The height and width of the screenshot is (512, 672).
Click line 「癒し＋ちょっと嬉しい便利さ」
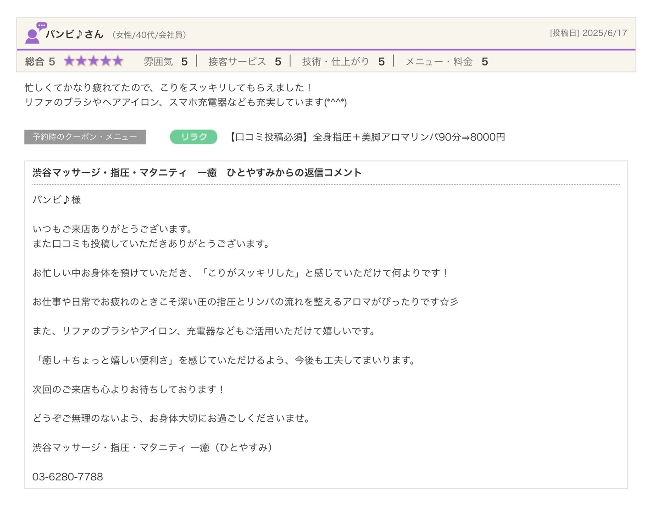click(224, 360)
